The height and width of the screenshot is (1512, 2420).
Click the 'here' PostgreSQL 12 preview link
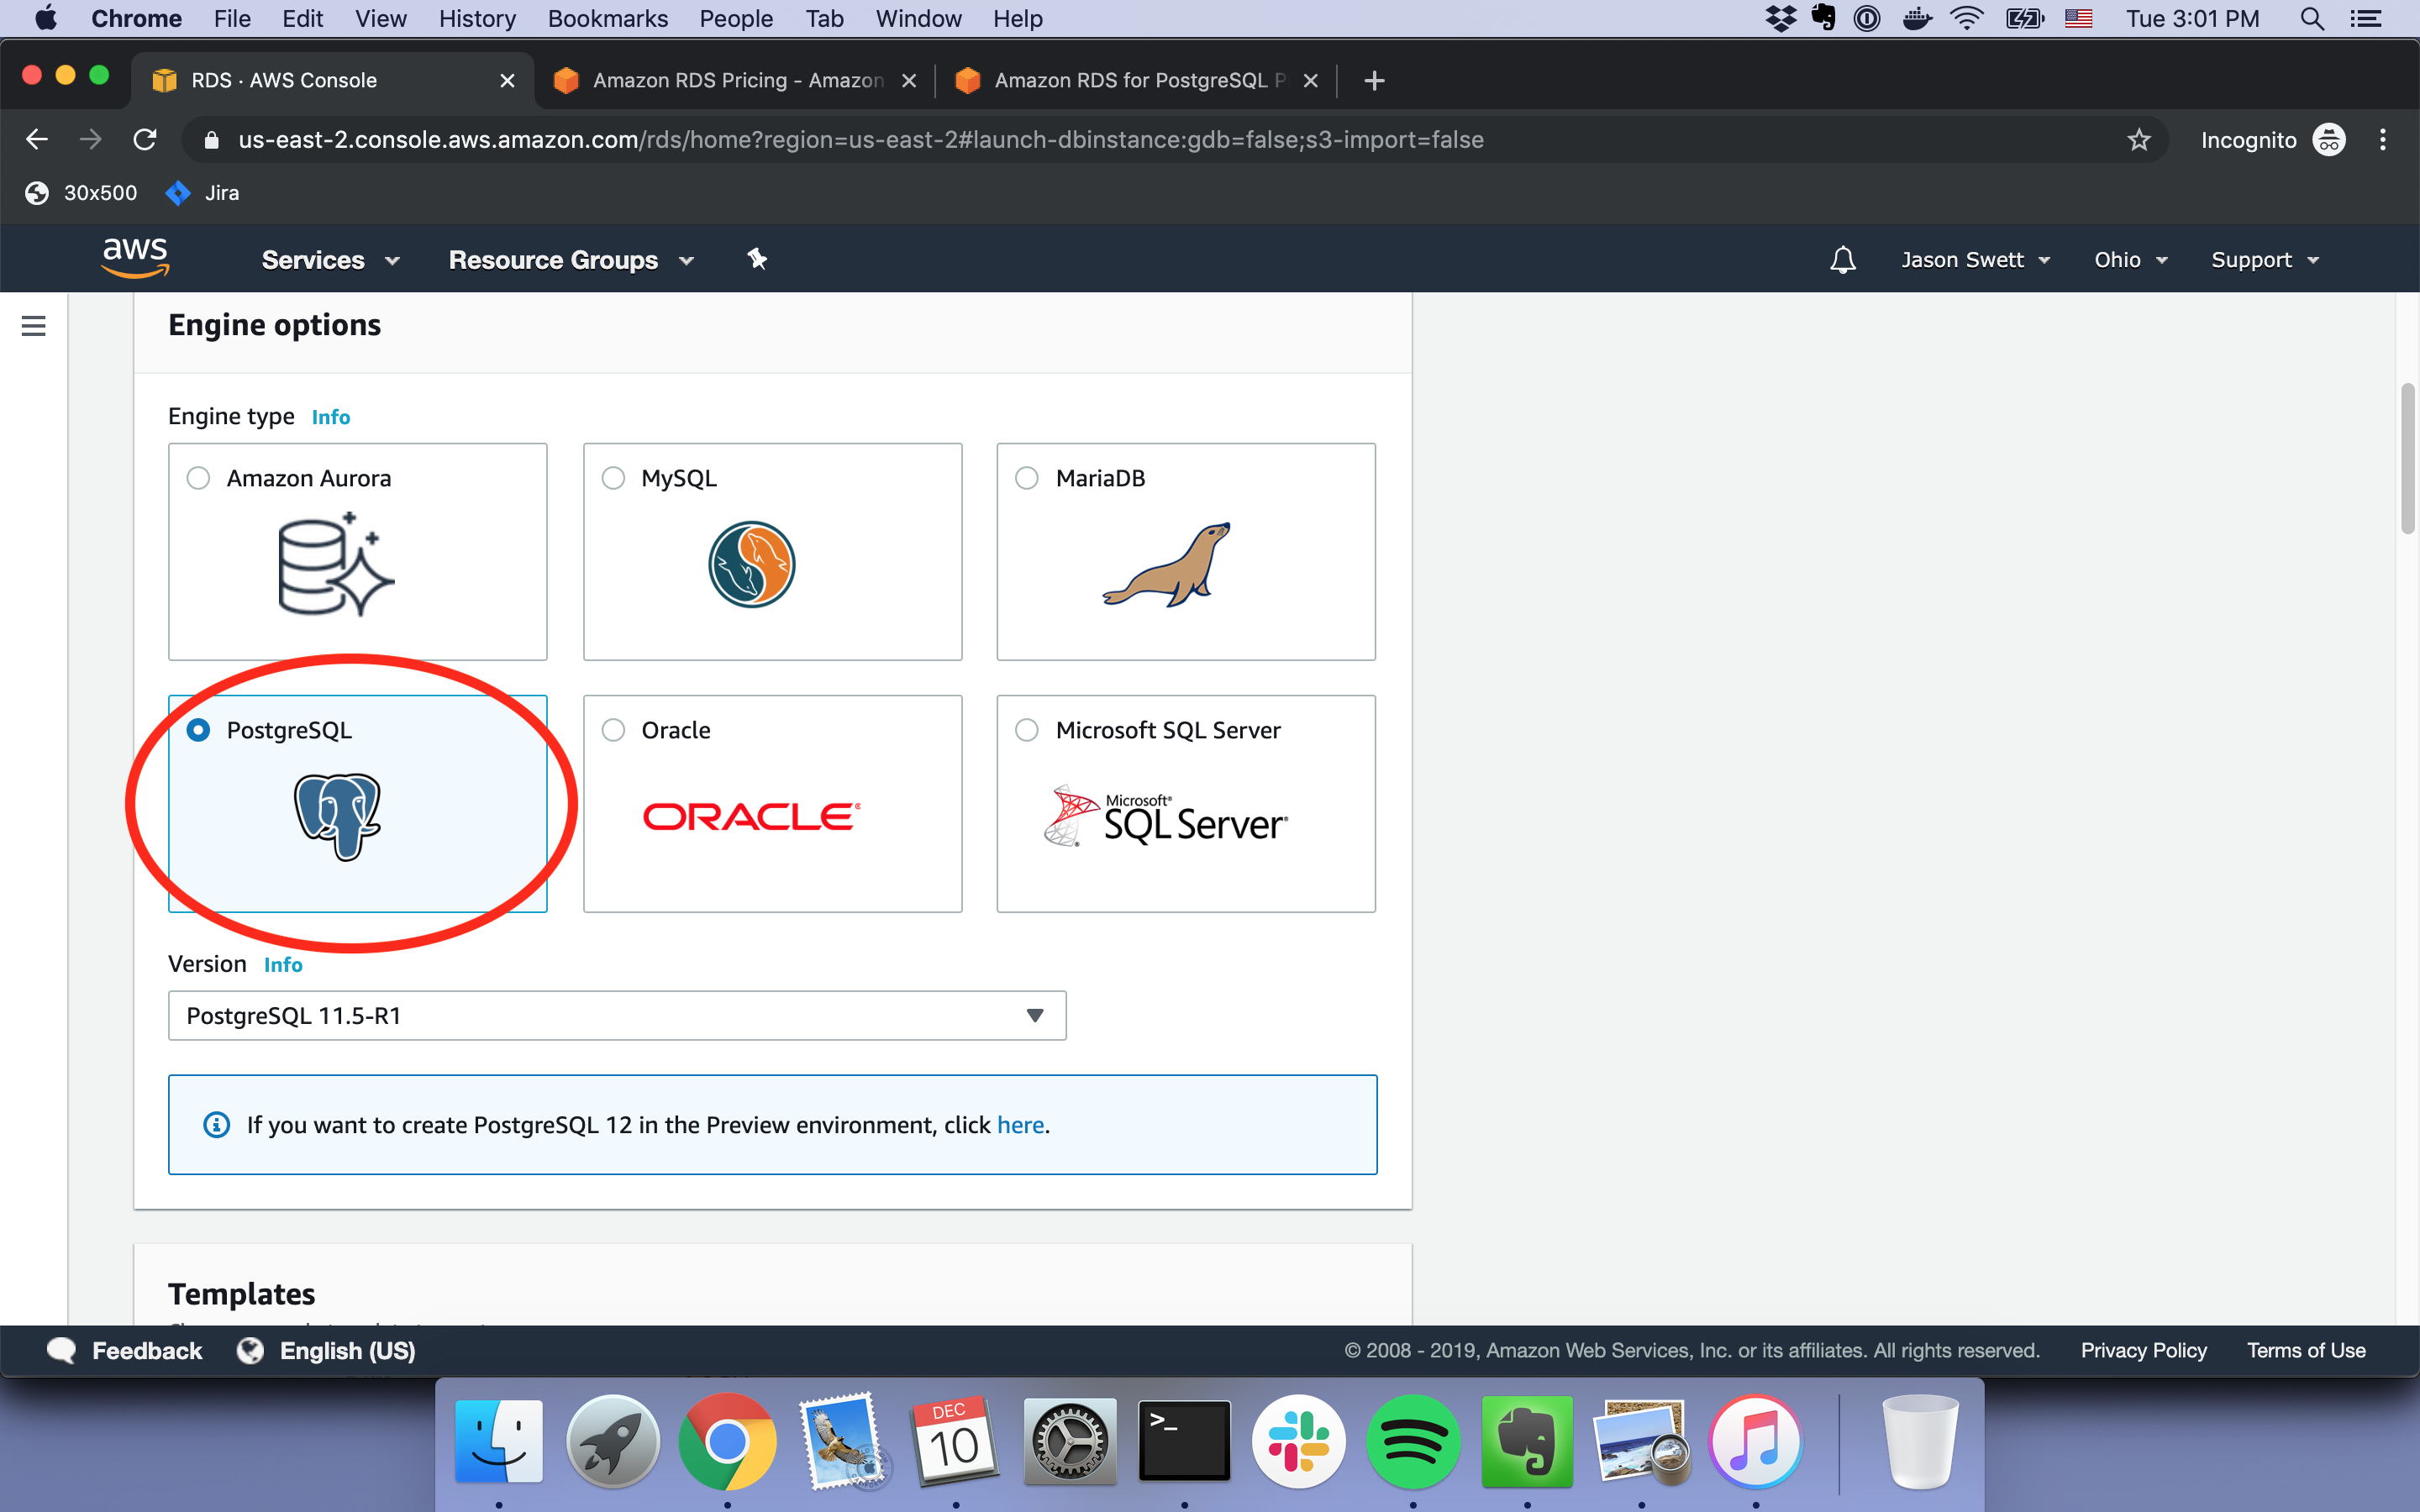tap(1020, 1125)
